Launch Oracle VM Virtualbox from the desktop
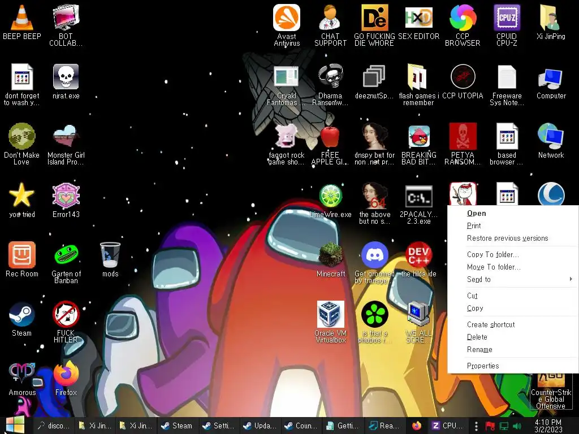Screen dimensions: 579x434 tap(330, 314)
